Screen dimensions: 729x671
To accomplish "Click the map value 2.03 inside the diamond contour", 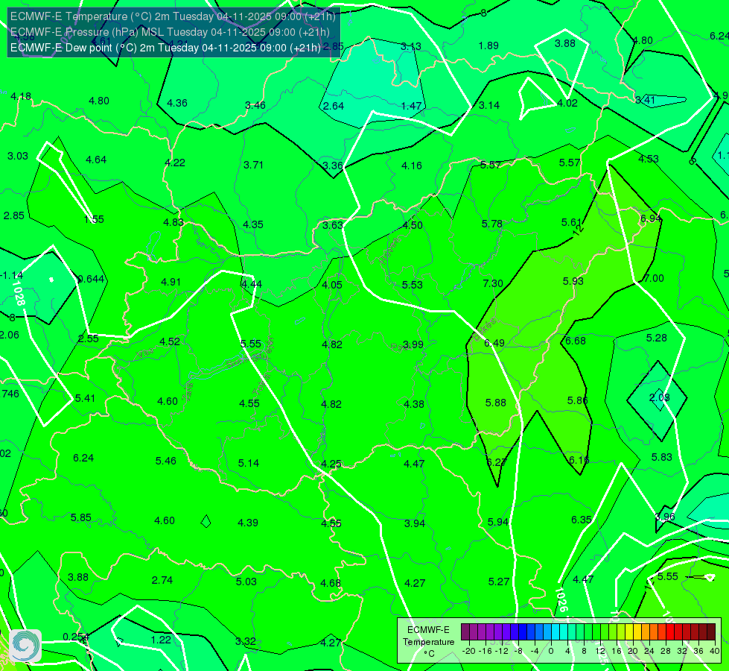I will (x=659, y=397).
